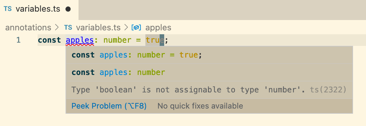Select the variables.ts editor tab

[x=39, y=9]
